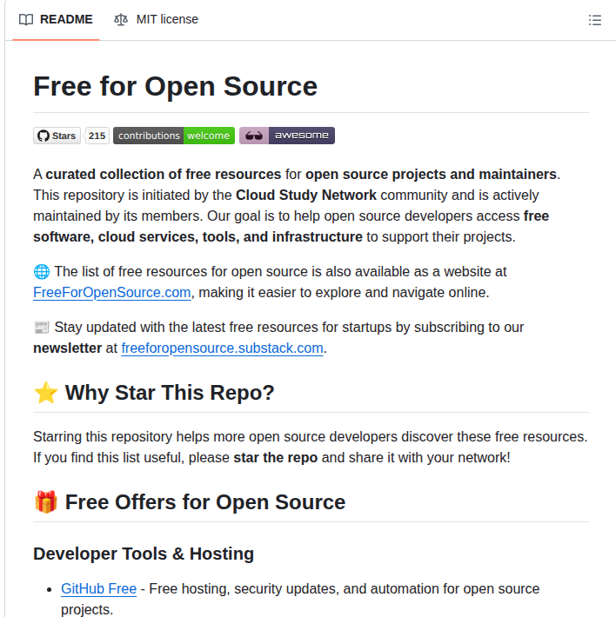This screenshot has height=617, width=616.
Task: Click the text 'open source projects and maintainers'
Action: (x=431, y=175)
